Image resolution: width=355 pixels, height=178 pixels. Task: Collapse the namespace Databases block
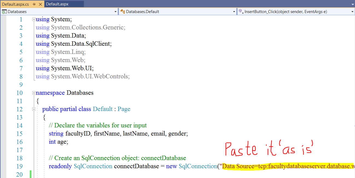(x=34, y=93)
